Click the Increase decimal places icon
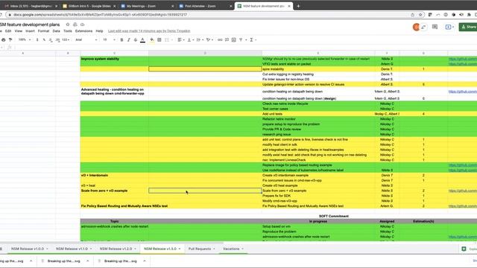This screenshot has height=268, width=477. click(57, 39)
